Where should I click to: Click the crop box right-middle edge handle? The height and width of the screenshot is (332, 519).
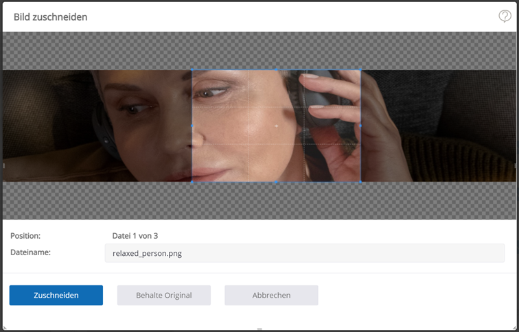[x=360, y=126]
